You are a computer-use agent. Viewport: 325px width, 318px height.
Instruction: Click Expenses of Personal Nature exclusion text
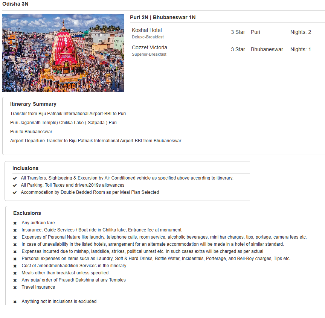click(x=164, y=237)
